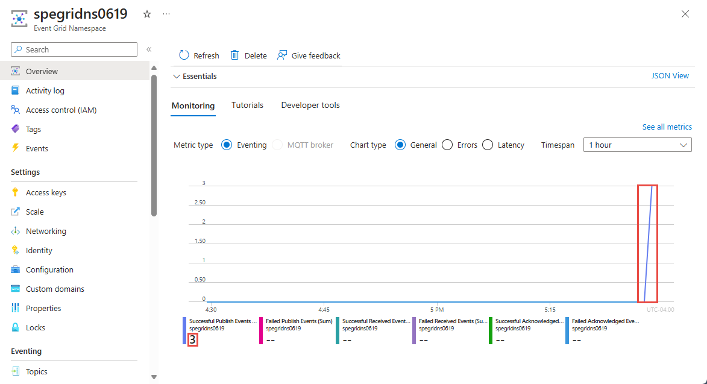Collapse the Essentials section chevron

(x=177, y=76)
